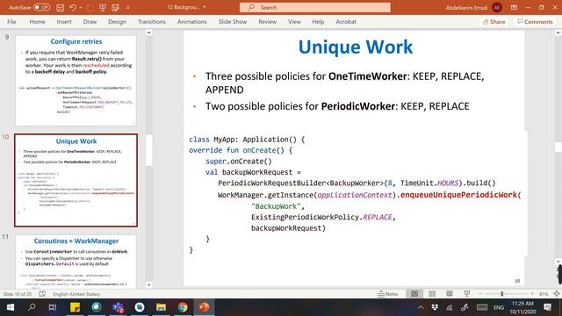562x316 pixels.
Task: Open the Slide Show tab
Action: 233,22
